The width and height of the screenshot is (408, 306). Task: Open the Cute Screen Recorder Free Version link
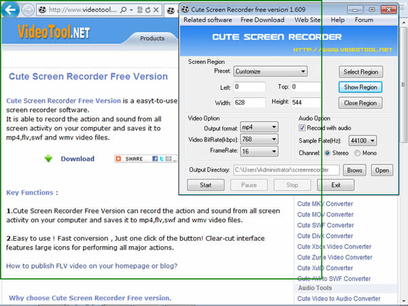[x=63, y=101]
